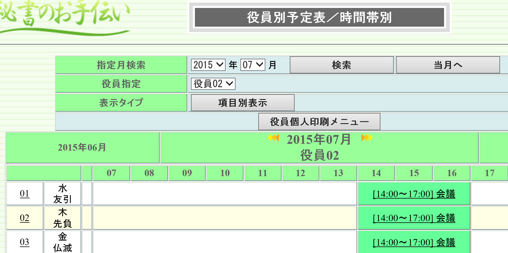The height and width of the screenshot is (253, 508).
Task: Click the previous month double-arrow icon
Action: (x=274, y=138)
